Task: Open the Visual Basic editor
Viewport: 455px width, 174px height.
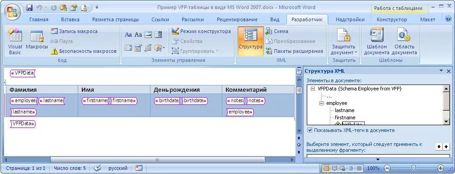Action: click(x=15, y=42)
